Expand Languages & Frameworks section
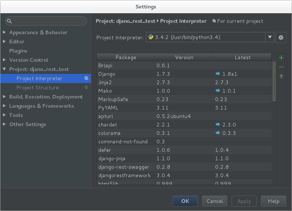292x211 pixels. [4, 106]
